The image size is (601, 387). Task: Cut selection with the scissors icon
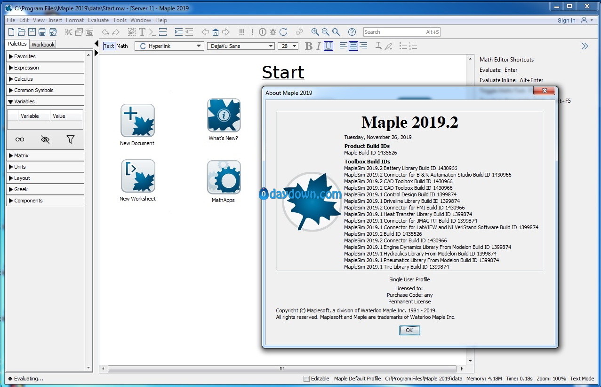[x=69, y=32]
